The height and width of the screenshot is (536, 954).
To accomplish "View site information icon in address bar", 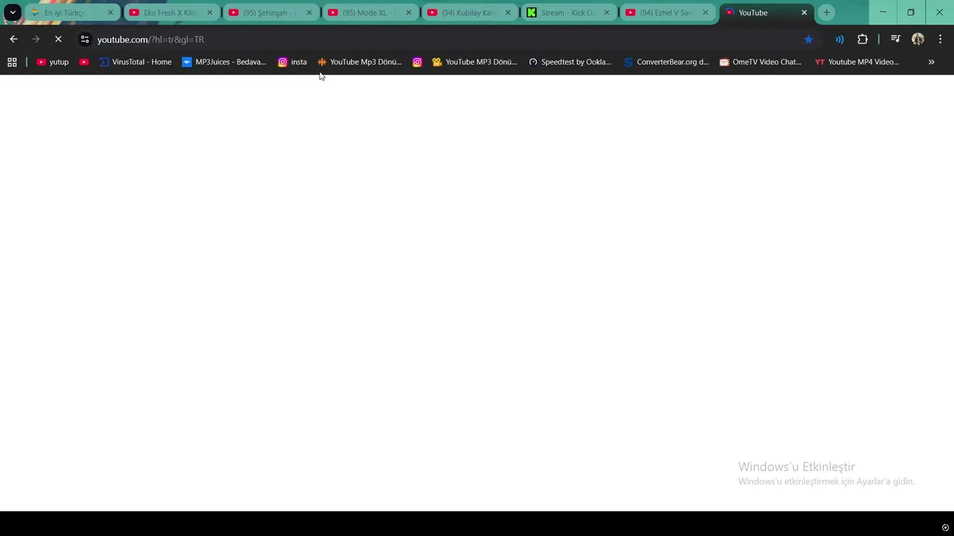I will 85,39.
